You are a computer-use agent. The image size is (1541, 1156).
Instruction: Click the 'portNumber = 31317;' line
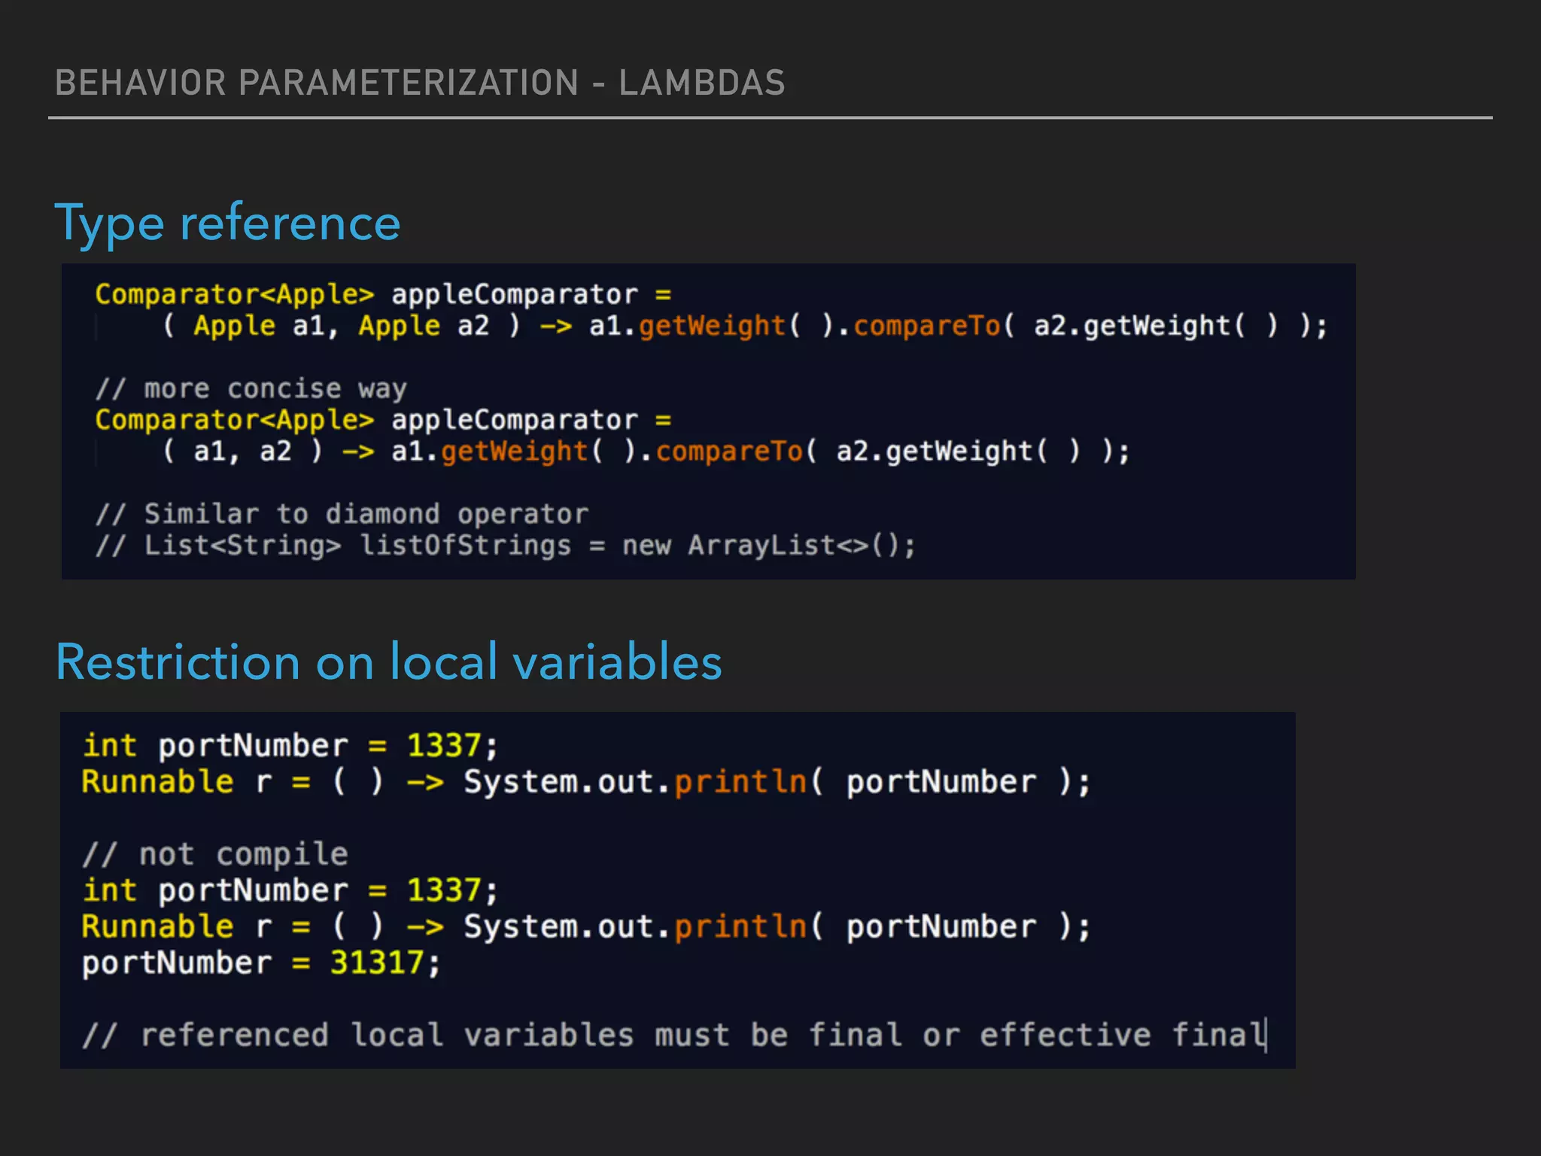(x=261, y=963)
